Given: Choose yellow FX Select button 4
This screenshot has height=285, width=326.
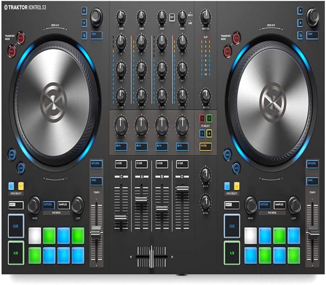Looking at the screenshot, I should click(209, 134).
